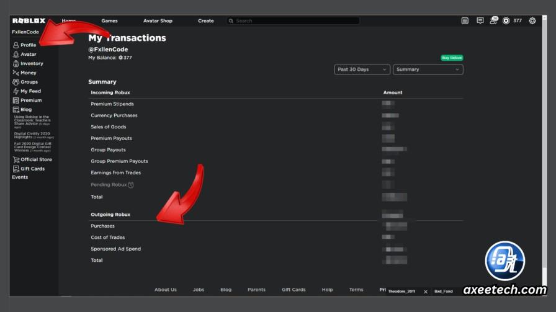Viewport: 556px width, 312px height.
Task: Click in the Search field
Action: tap(294, 21)
